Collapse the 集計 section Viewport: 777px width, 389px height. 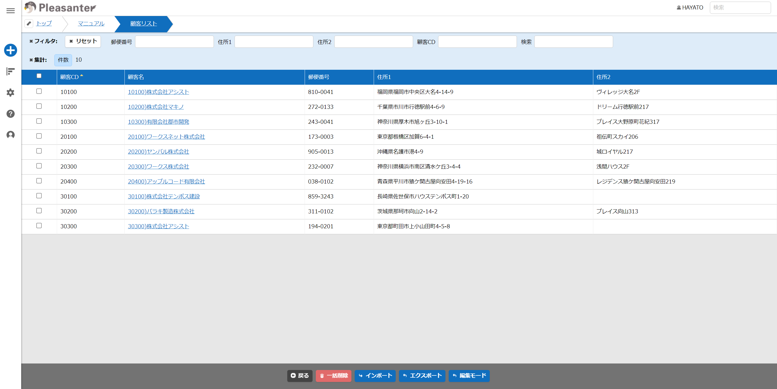click(38, 60)
